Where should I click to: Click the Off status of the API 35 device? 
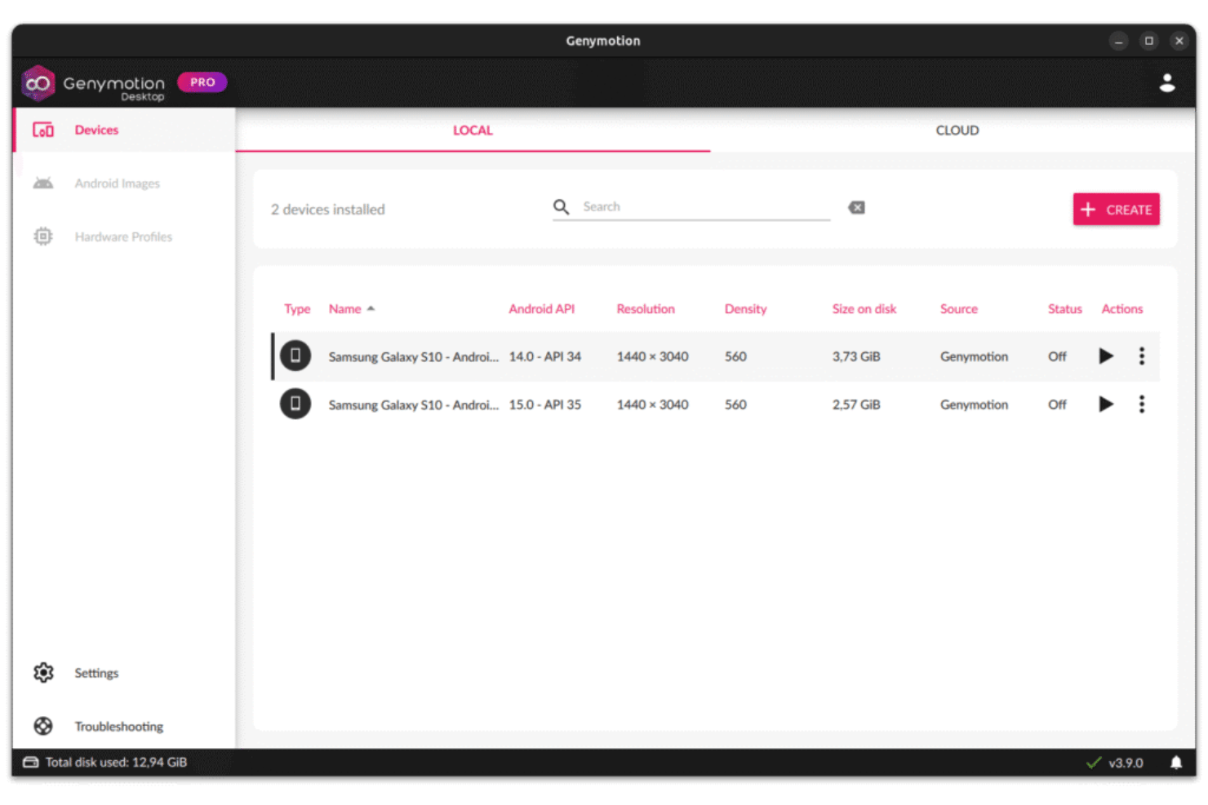[x=1057, y=405]
